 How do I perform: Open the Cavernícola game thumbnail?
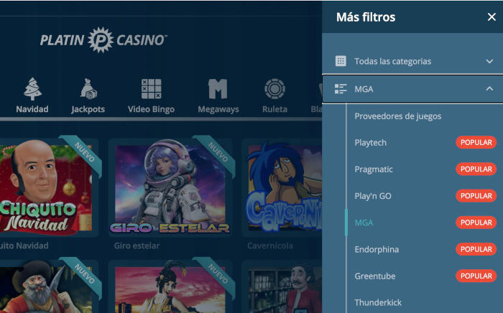(282, 187)
